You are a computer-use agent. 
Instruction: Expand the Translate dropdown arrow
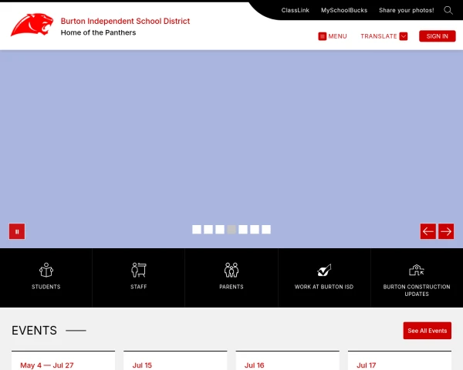(404, 36)
